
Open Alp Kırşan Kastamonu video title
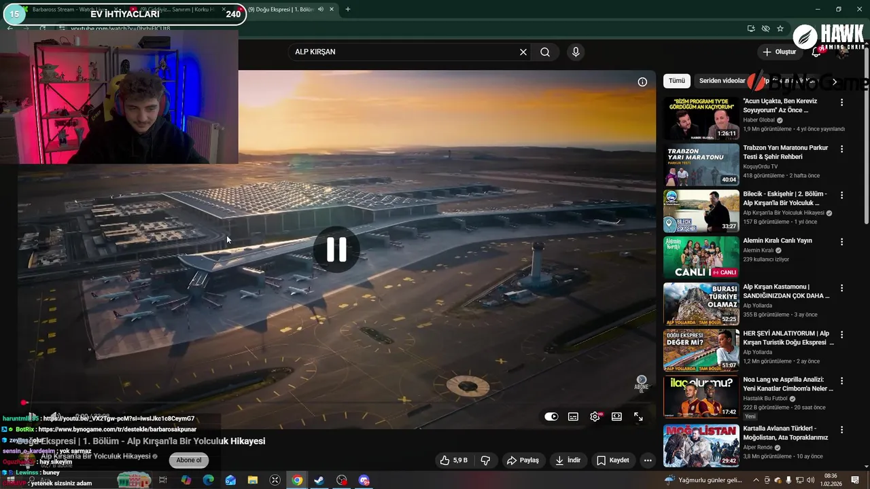[x=786, y=291]
